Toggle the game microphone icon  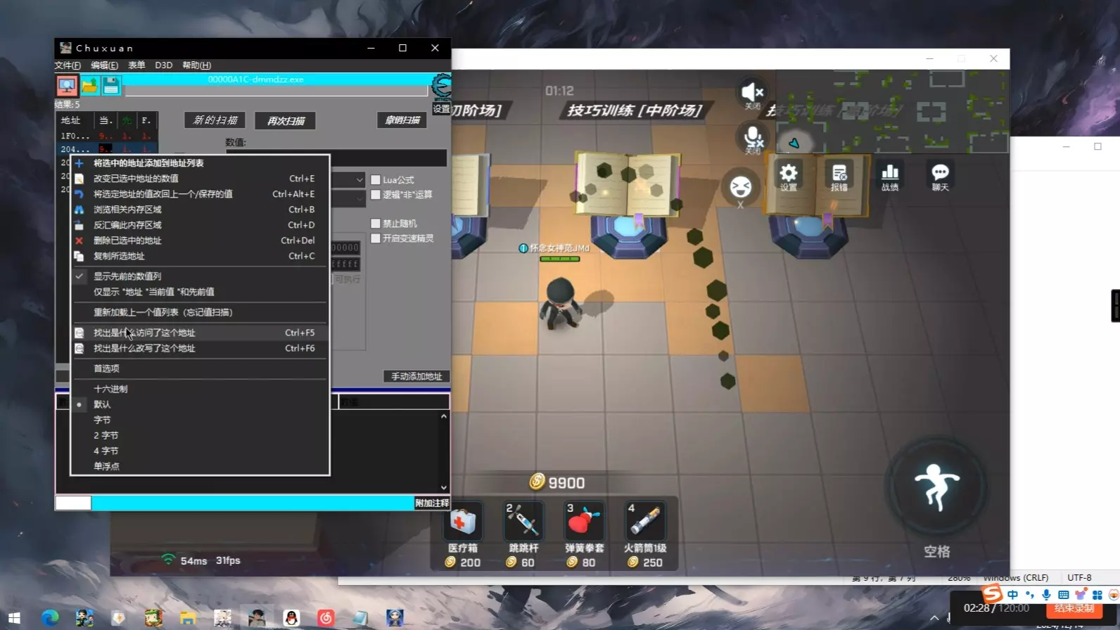(x=752, y=136)
